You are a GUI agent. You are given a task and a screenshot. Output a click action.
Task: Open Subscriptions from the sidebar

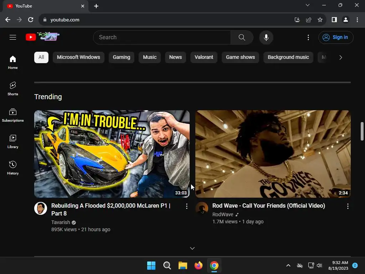pyautogui.click(x=13, y=115)
